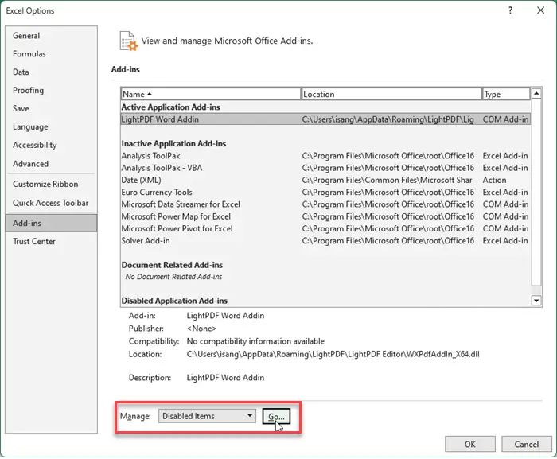The height and width of the screenshot is (459, 557).
Task: Open Quick Access Toolbar settings
Action: (x=50, y=203)
